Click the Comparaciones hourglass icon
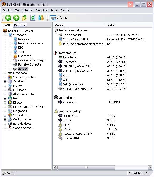Screen dimensions: 154x177 pyautogui.click(x=10, y=128)
